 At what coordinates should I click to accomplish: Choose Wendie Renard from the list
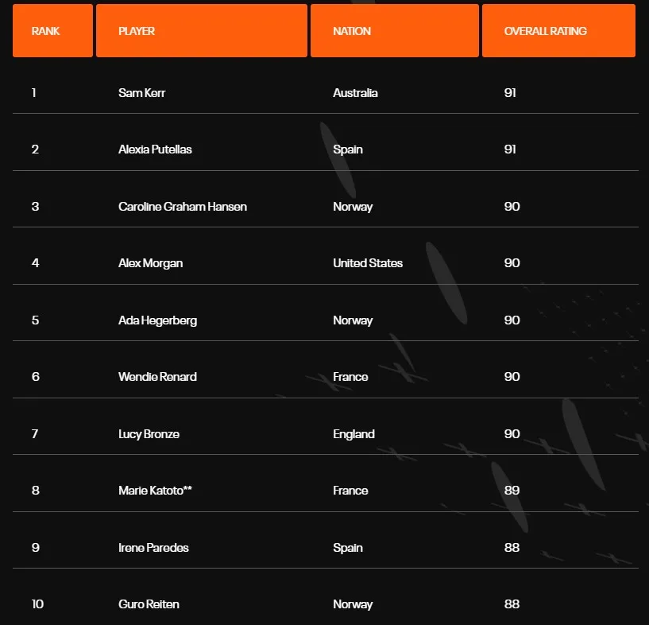(157, 377)
